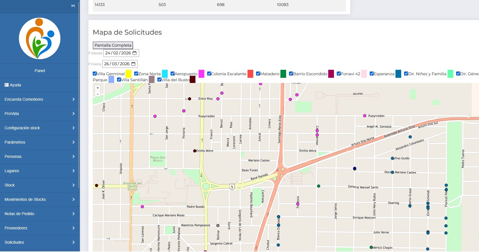
Task: Zoom out on the map
Action: click(x=98, y=94)
